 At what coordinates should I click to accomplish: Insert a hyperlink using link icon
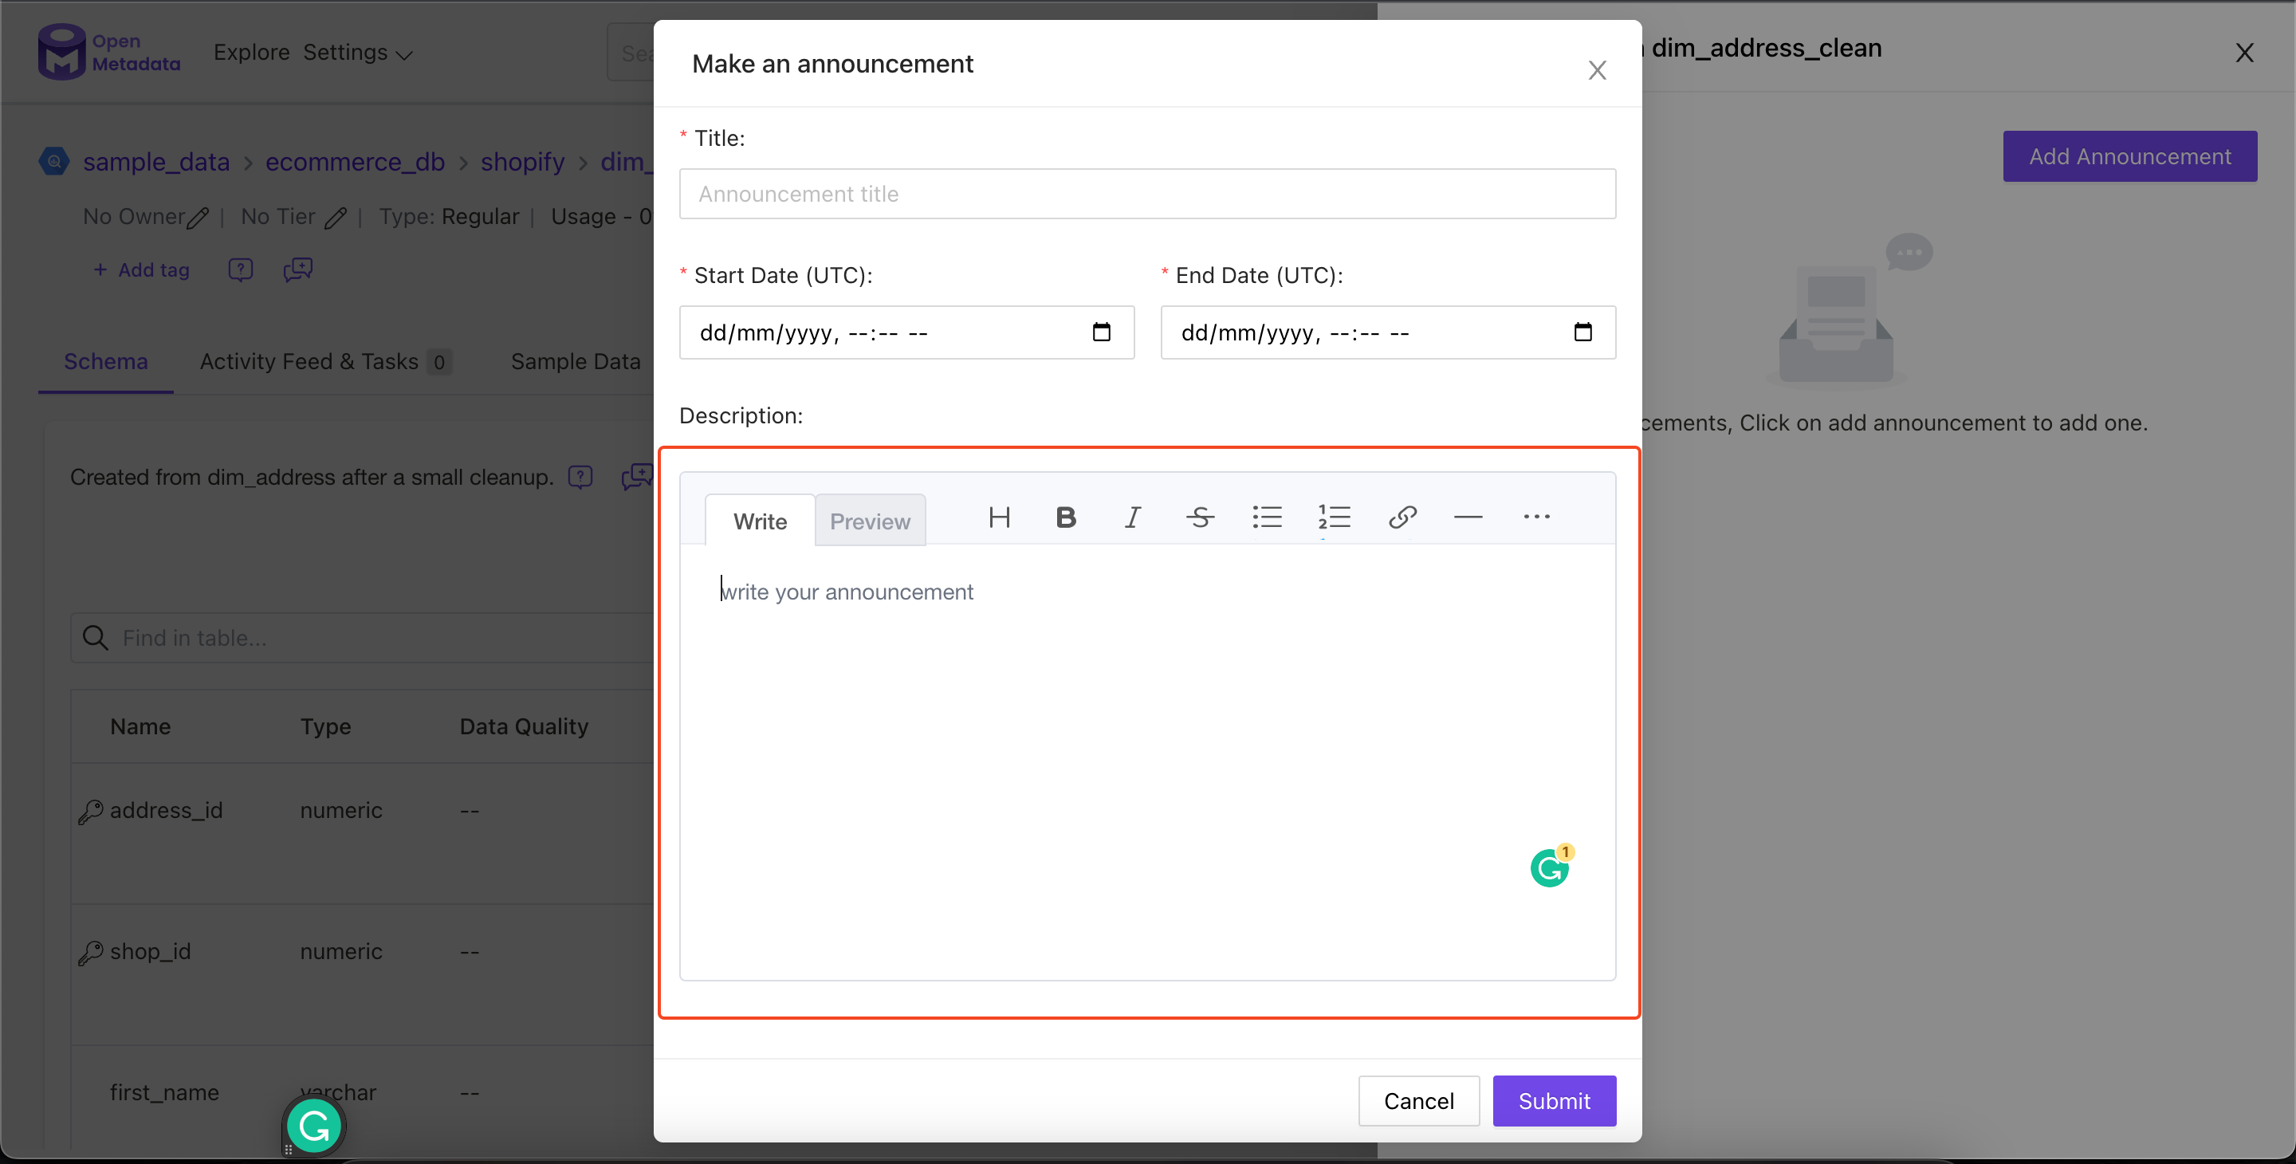click(x=1402, y=518)
